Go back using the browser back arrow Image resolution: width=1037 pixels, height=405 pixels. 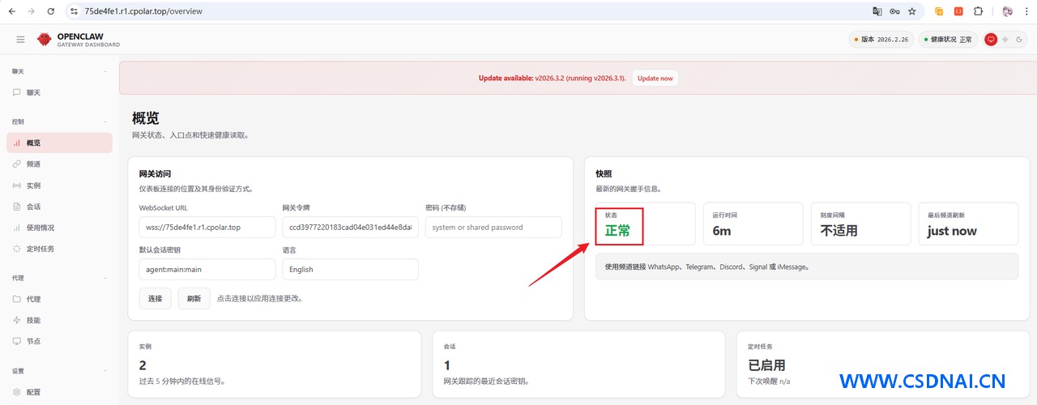(11, 11)
